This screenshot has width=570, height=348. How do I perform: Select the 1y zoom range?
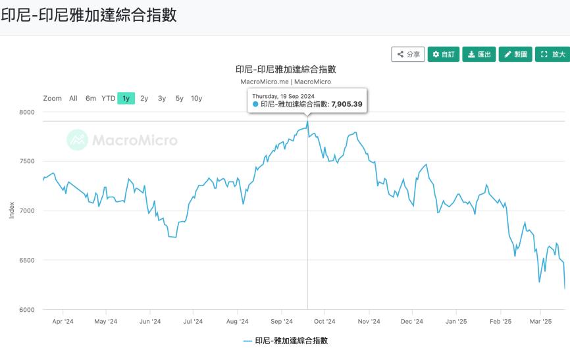[x=126, y=99]
